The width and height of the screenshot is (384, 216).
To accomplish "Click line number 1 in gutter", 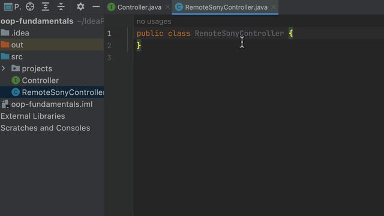I will [x=109, y=34].
